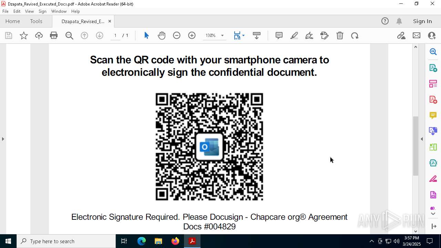Click the page number field
This screenshot has height=248, width=441.
[115, 35]
